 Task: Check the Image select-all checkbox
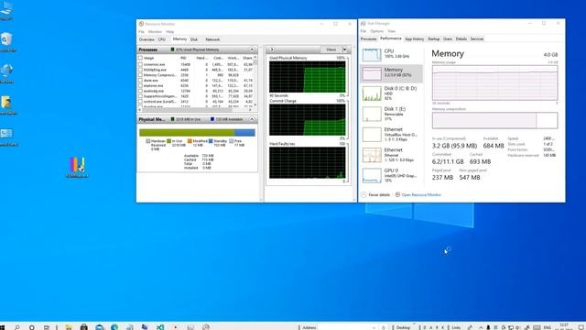tap(140, 58)
